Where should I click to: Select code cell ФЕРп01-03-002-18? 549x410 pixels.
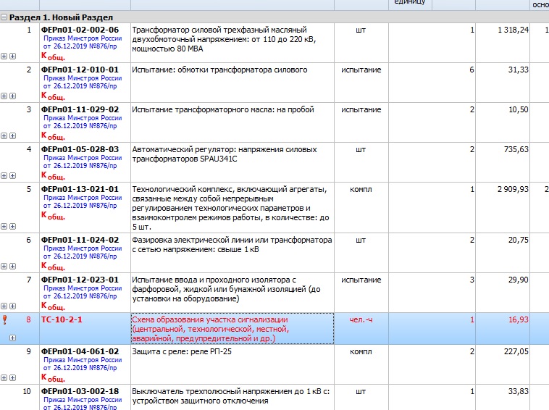pos(80,392)
